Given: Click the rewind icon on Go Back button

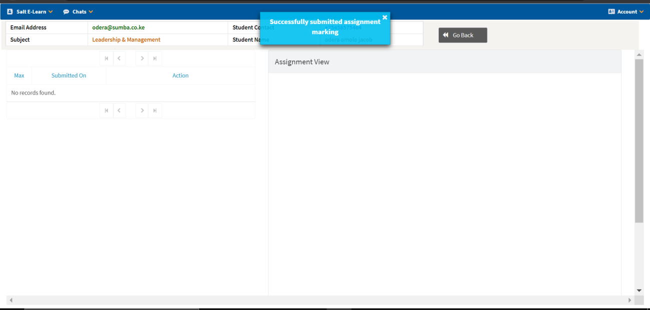Looking at the screenshot, I should [x=445, y=35].
